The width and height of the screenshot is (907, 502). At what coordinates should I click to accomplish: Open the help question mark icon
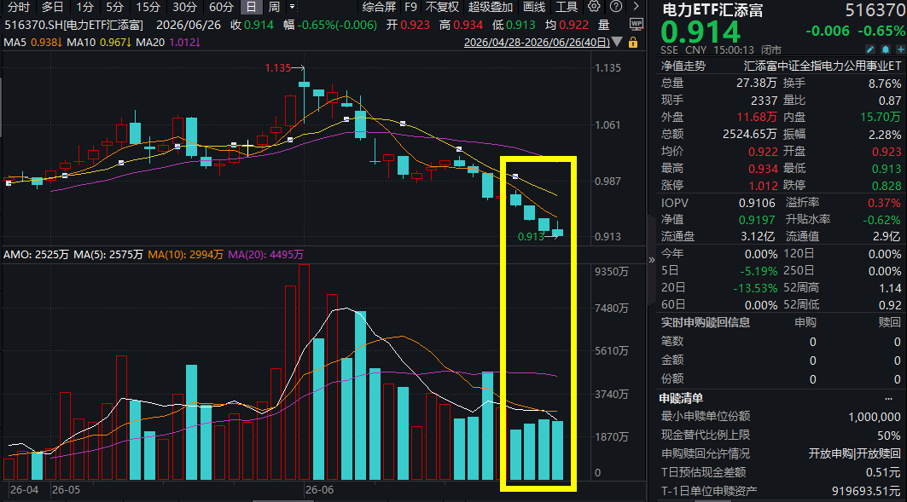coord(617,7)
